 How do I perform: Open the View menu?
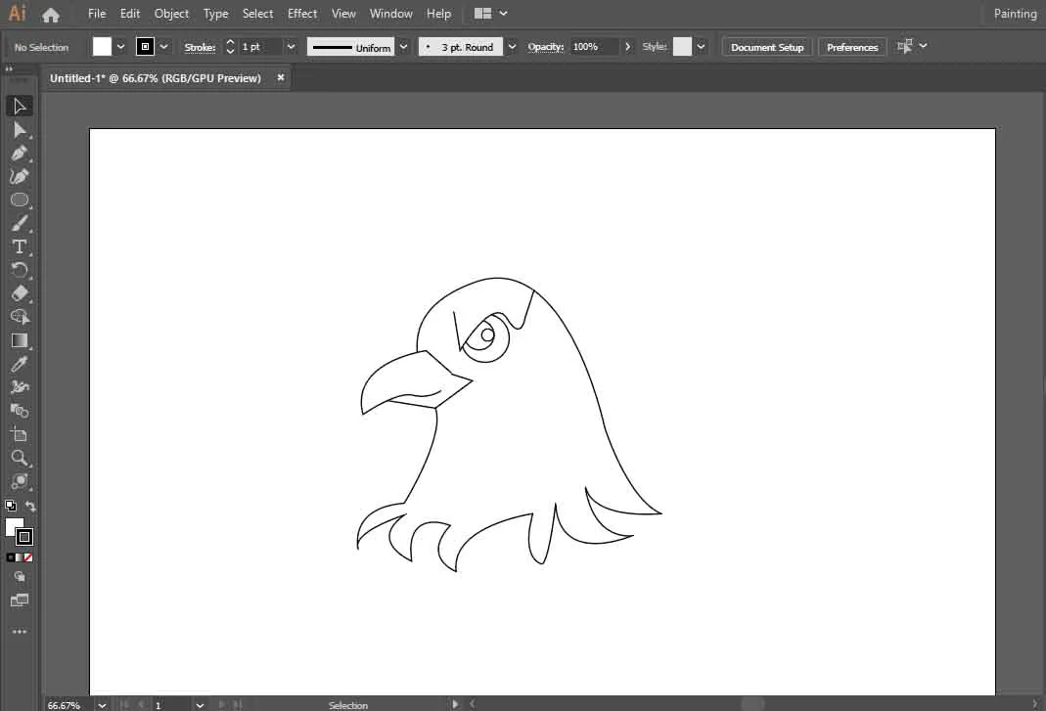(343, 14)
